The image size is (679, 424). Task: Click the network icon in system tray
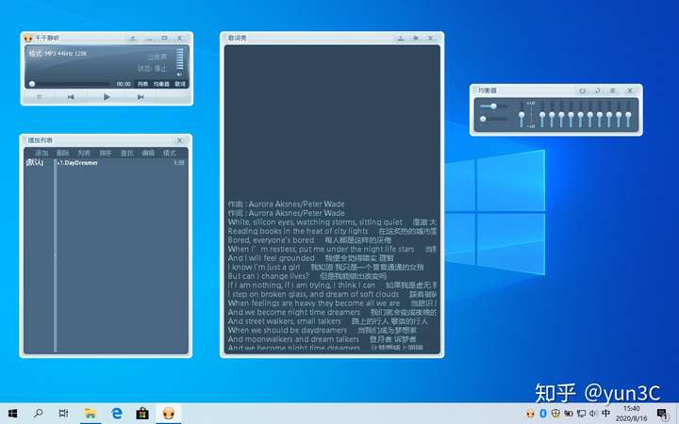point(581,414)
